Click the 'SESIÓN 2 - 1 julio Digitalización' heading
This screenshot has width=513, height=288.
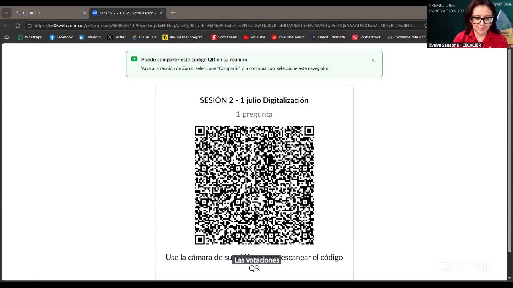[254, 100]
